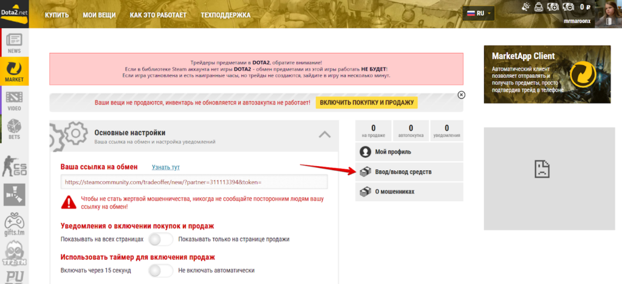Click the broken image placeholder
The width and height of the screenshot is (622, 284).
(x=541, y=169)
